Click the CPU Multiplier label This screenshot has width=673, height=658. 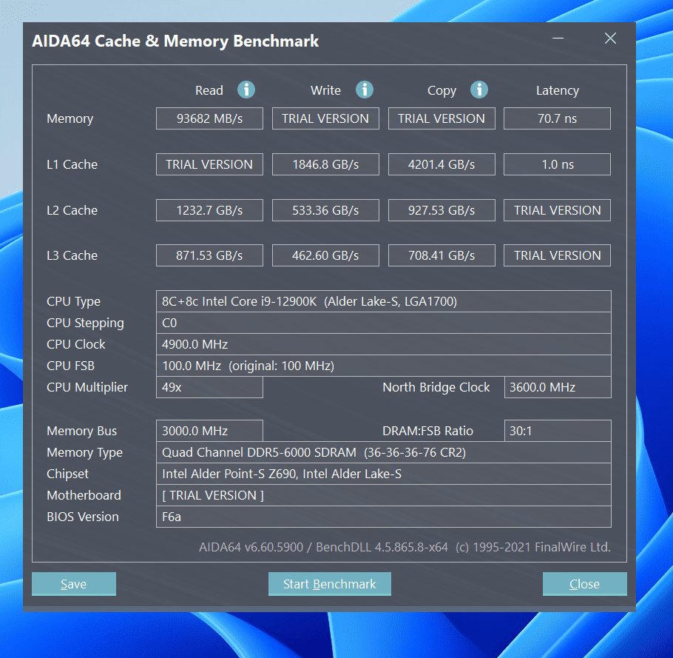coord(87,388)
